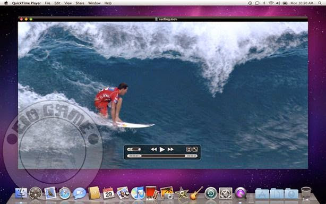This screenshot has width=326, height=204.
Task: Enter fullscreen from the player controls
Action: (195, 149)
